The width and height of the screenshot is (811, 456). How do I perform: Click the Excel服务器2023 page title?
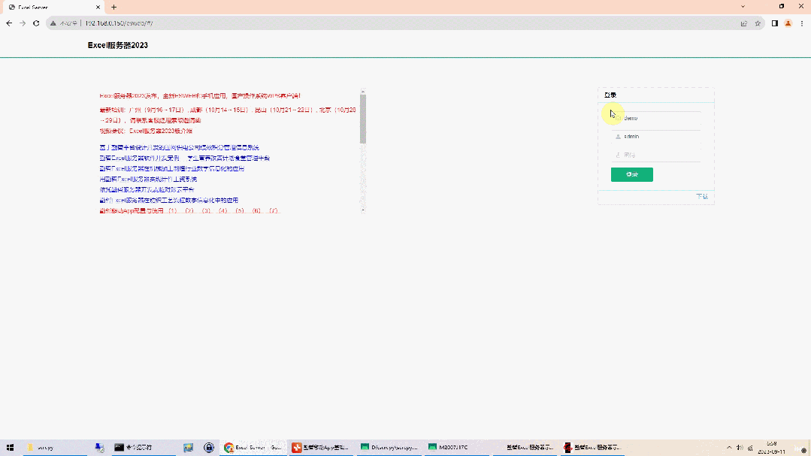click(x=118, y=46)
